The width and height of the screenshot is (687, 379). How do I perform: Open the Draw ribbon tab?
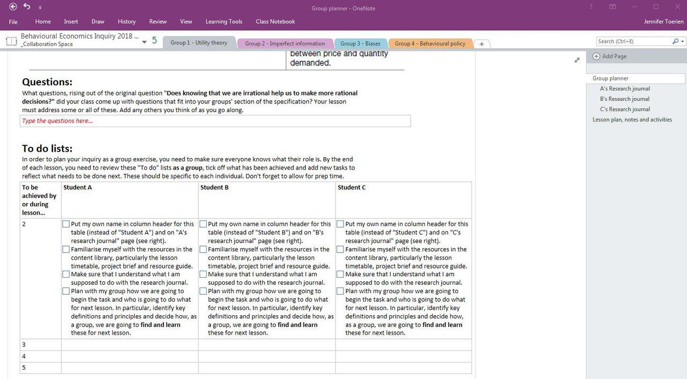pos(98,21)
